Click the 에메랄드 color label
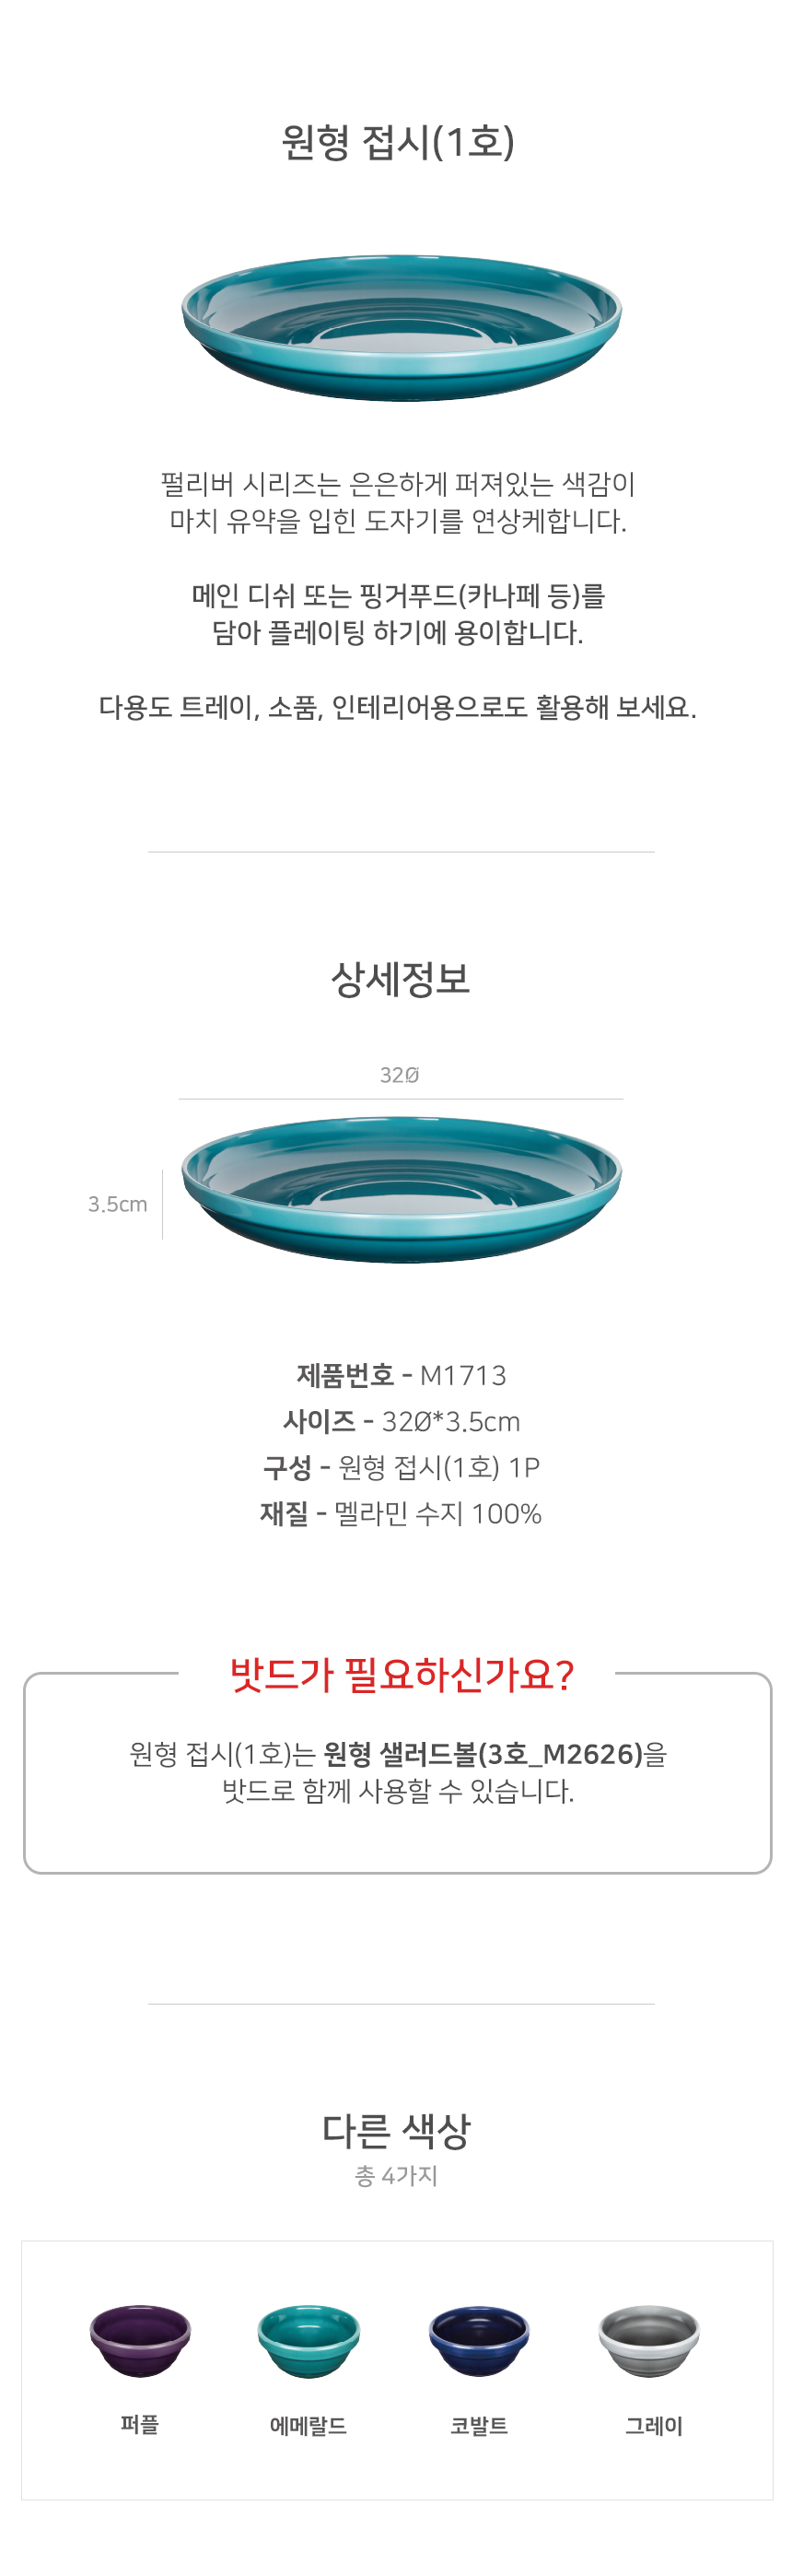Image resolution: width=792 pixels, height=2576 pixels. point(309,2425)
